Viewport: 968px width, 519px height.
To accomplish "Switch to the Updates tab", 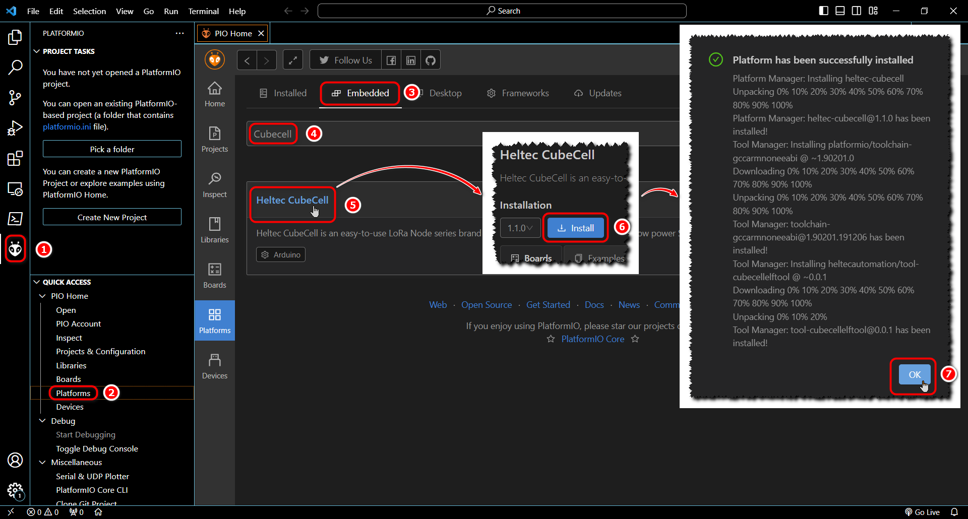I will [x=598, y=93].
